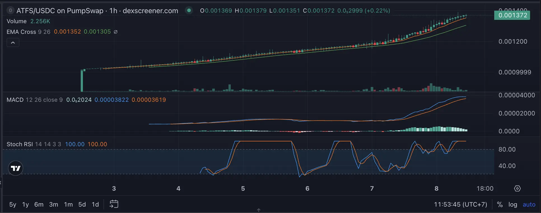Click the Volume indicator legend label
Viewport: 541px width, 213px height.
(17, 21)
